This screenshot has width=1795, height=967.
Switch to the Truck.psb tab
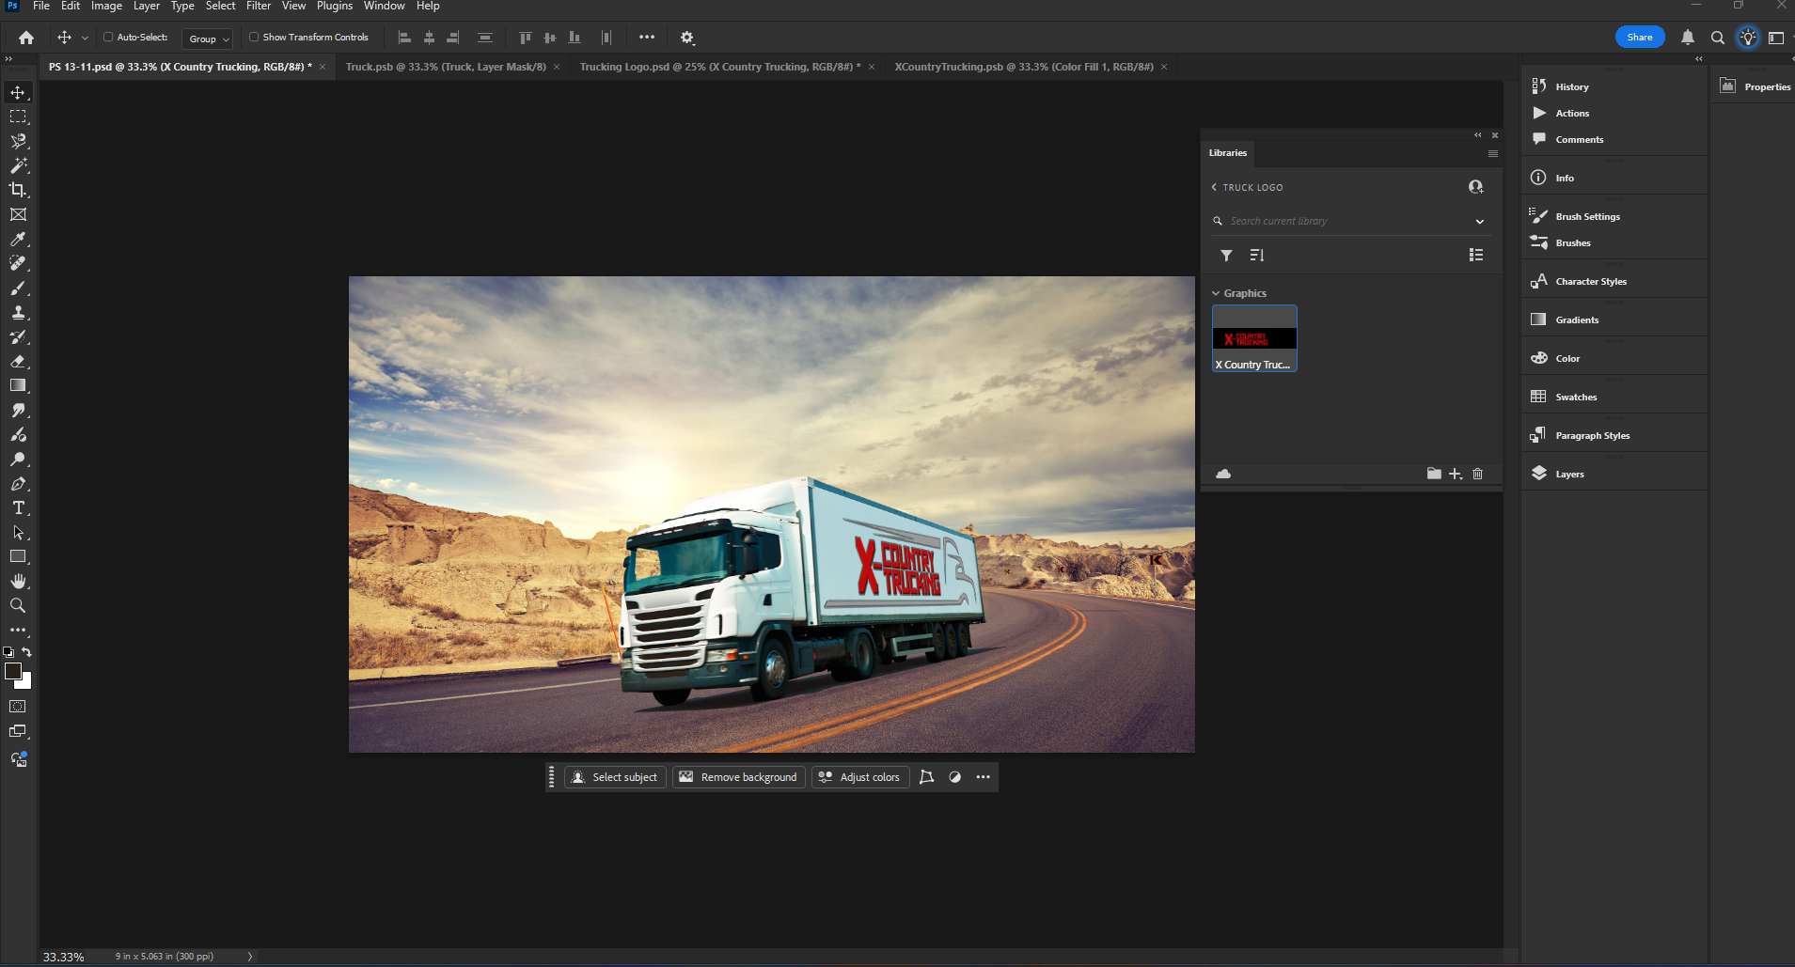point(446,67)
